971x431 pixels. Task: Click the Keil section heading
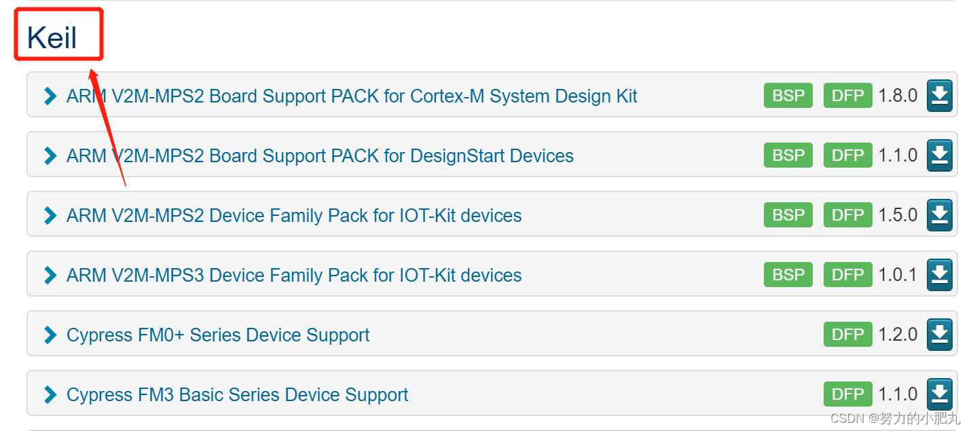pyautogui.click(x=52, y=38)
